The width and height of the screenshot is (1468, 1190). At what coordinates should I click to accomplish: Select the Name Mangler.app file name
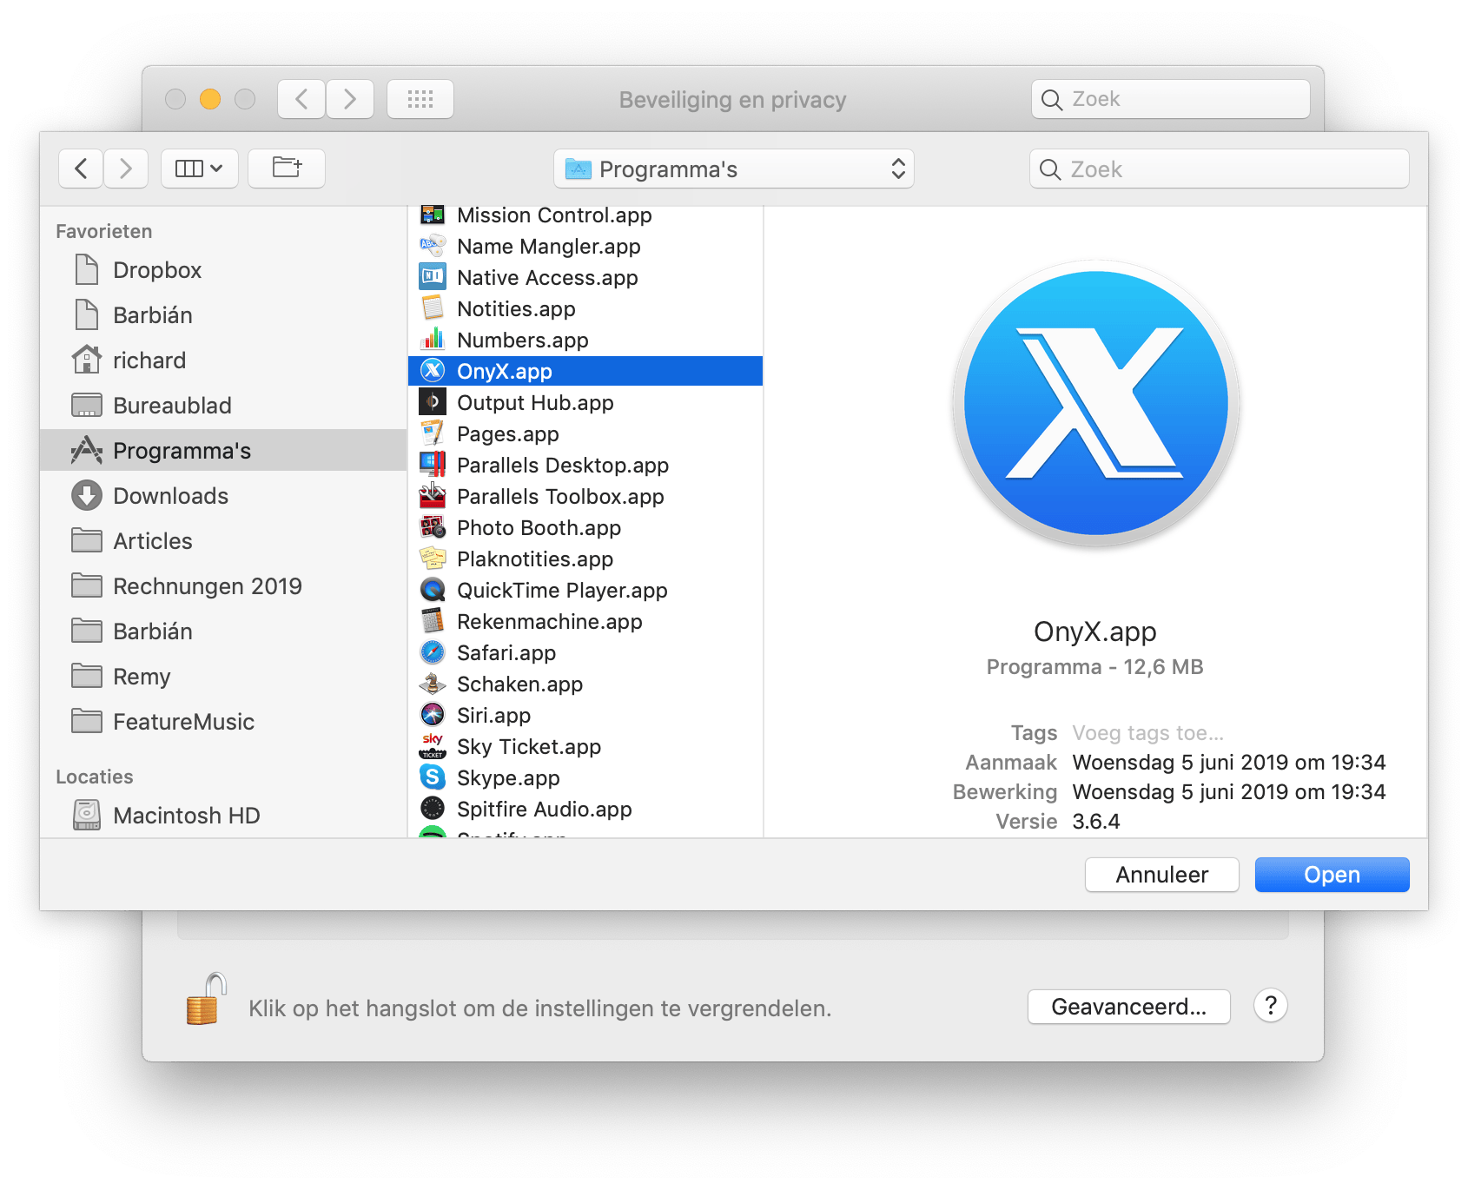[549, 246]
